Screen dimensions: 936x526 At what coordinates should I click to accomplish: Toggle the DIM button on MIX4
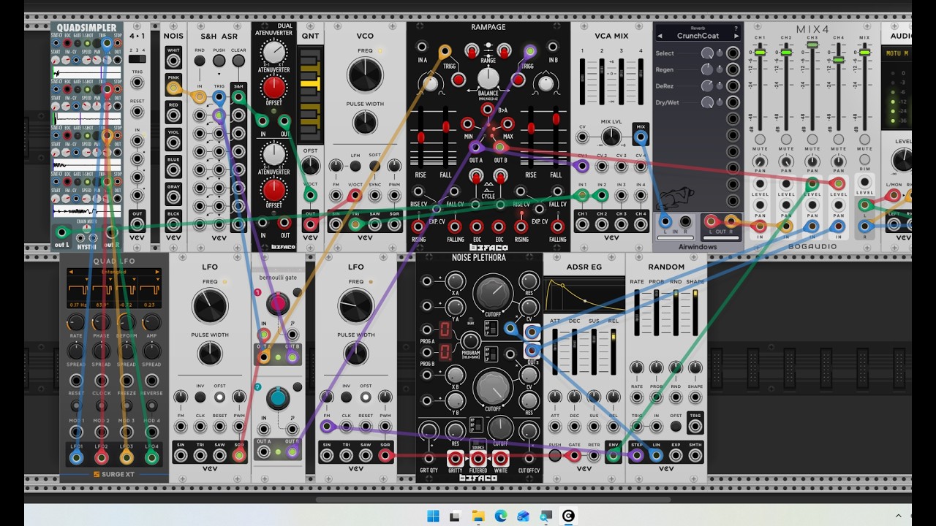tap(865, 159)
